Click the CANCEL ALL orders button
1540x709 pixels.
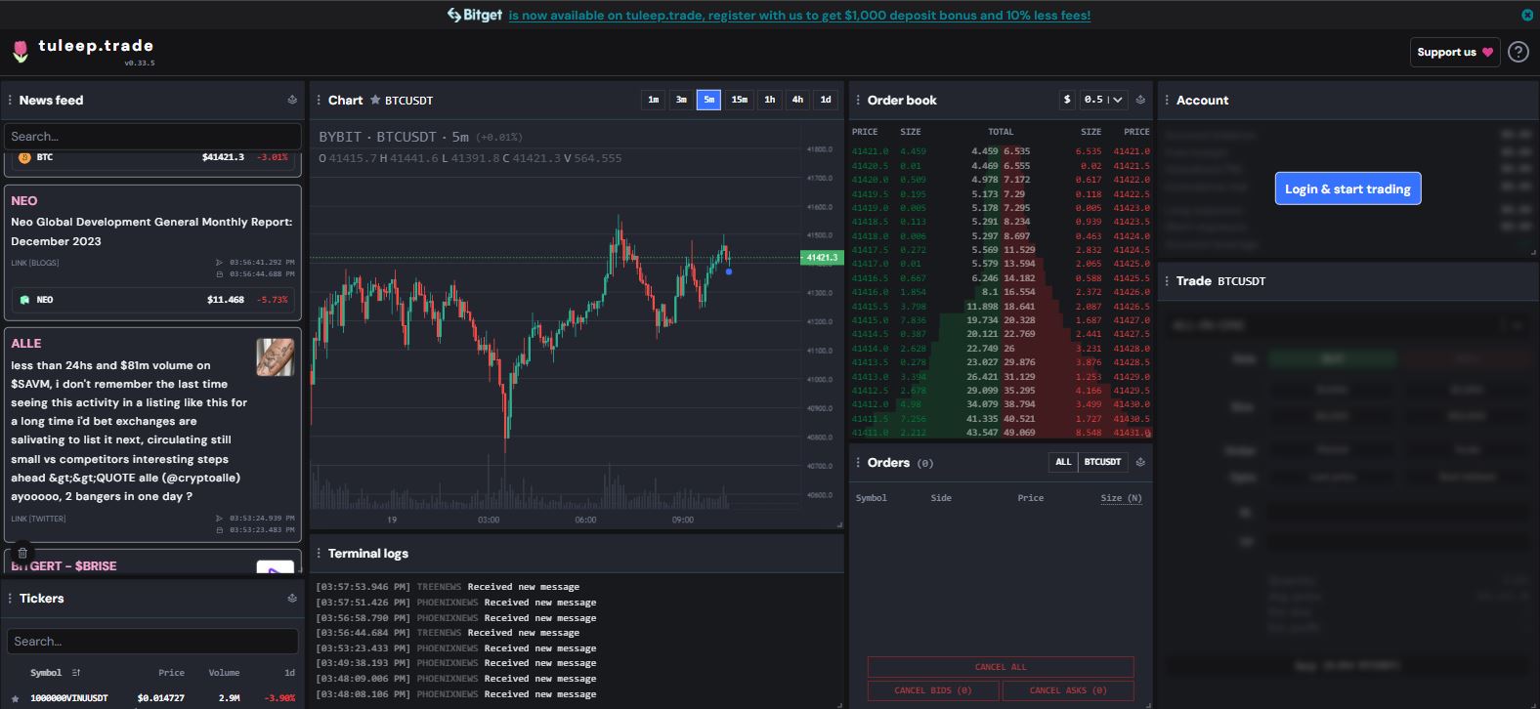pyautogui.click(x=1001, y=667)
